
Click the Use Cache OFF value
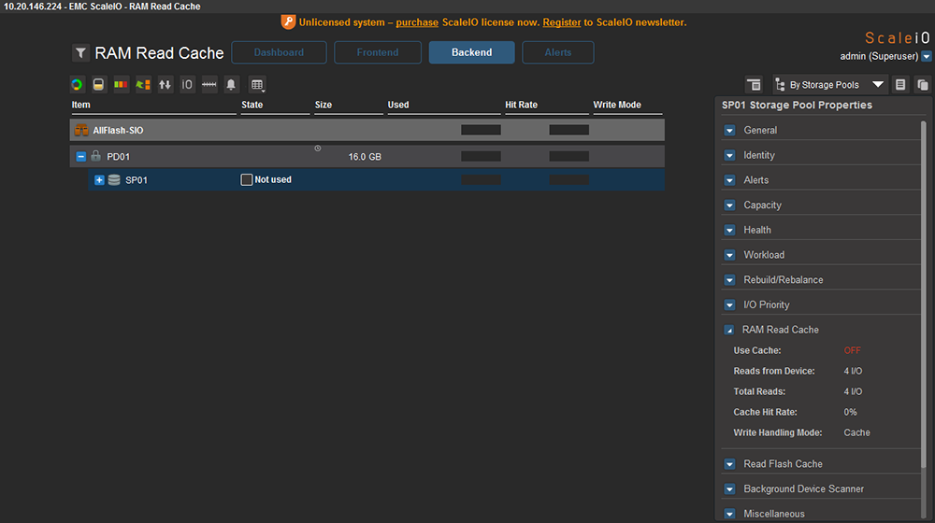[852, 350]
